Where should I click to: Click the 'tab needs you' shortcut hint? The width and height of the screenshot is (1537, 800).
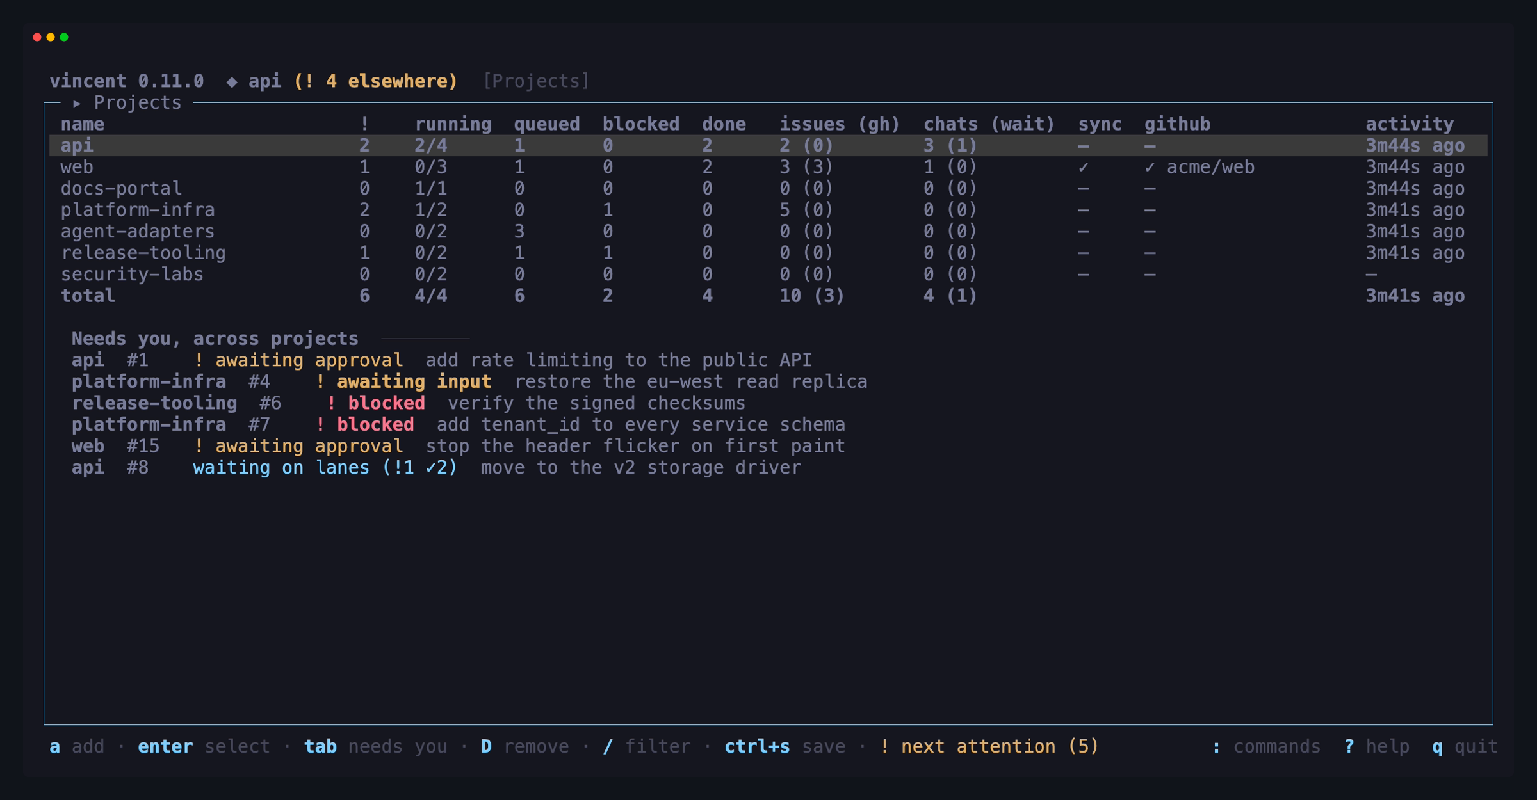coord(375,746)
